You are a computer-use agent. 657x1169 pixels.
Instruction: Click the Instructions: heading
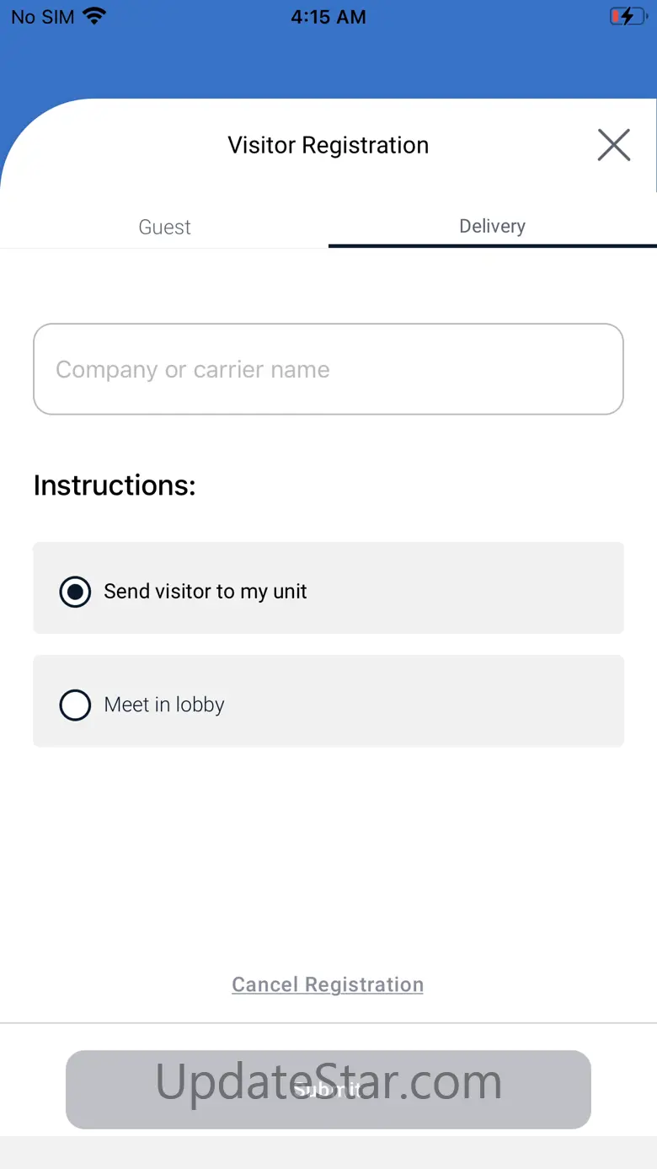pos(115,485)
